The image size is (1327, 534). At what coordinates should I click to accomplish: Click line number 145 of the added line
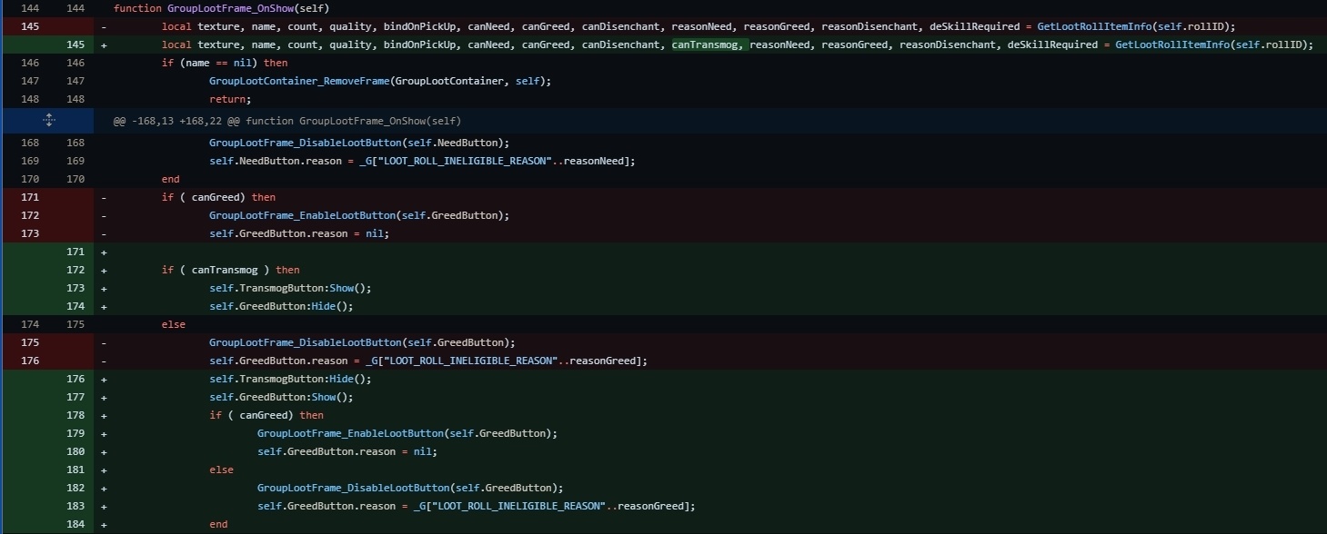pyautogui.click(x=75, y=44)
